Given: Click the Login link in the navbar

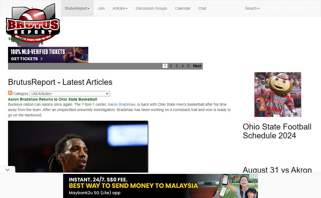Looking at the screenshot, I should (x=273, y=8).
